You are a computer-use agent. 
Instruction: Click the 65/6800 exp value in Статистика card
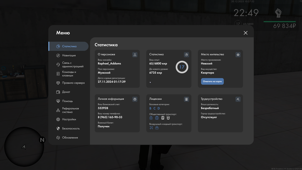[158, 63]
